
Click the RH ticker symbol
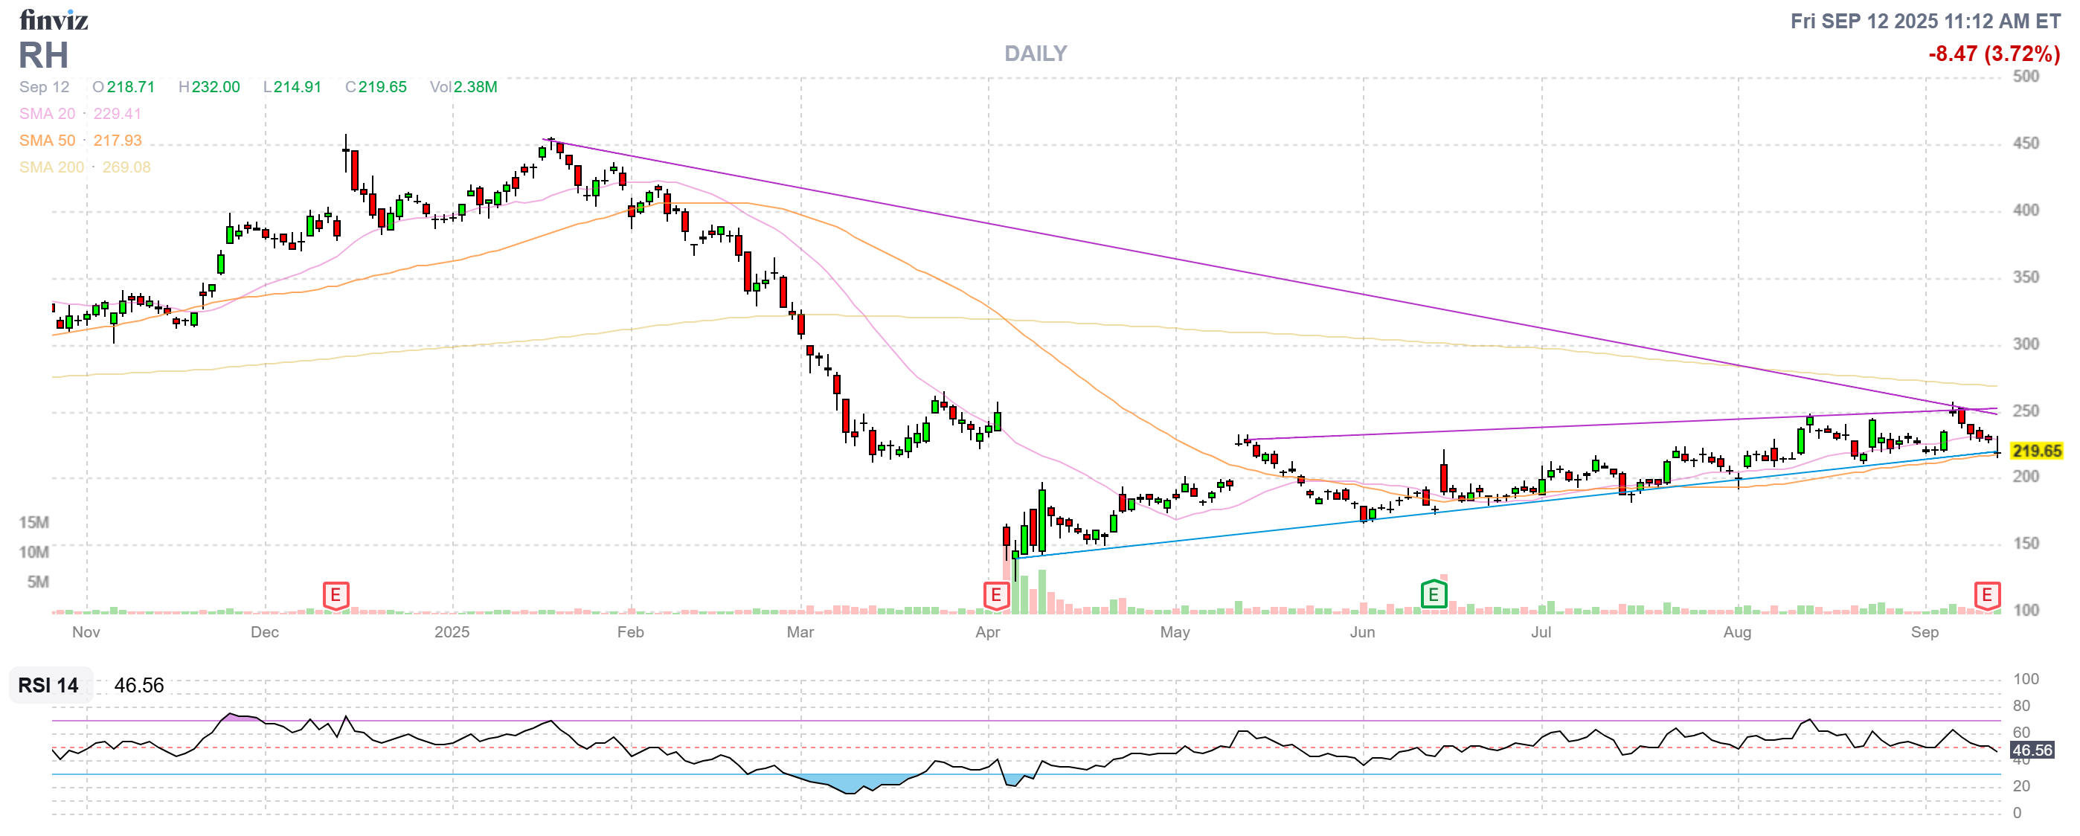pyautogui.click(x=44, y=55)
